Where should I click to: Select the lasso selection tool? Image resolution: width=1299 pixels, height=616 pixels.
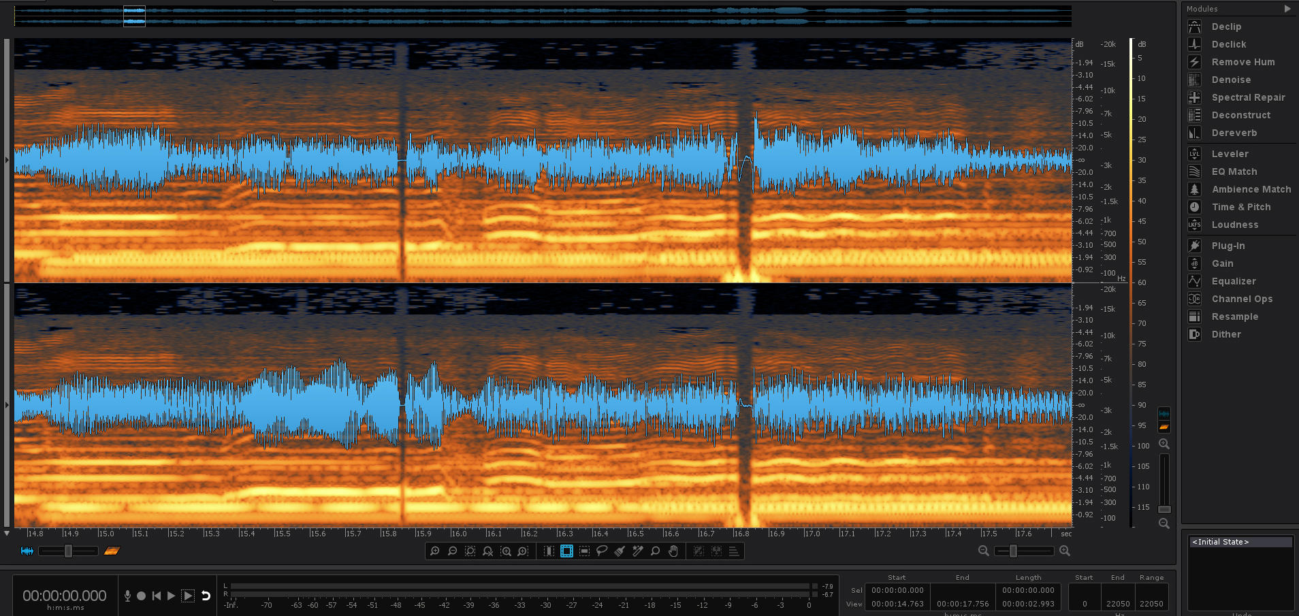click(602, 551)
